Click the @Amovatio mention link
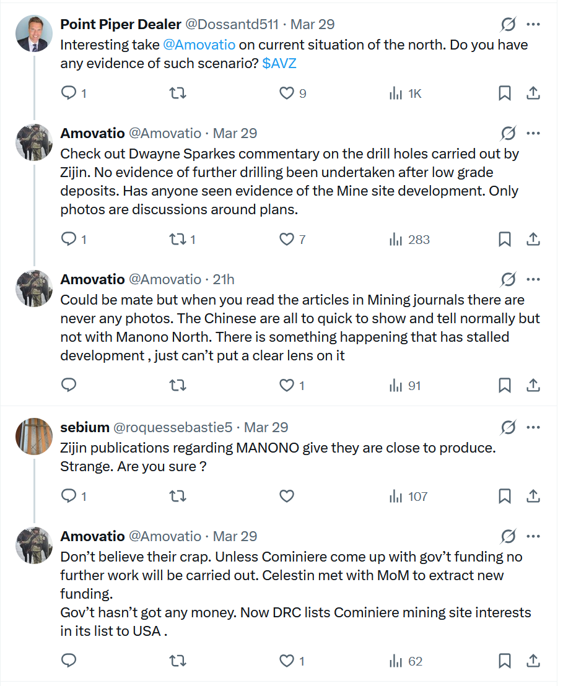 199,45
